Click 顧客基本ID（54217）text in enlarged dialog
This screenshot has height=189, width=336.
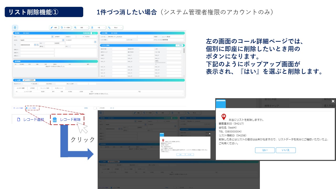tap(231, 124)
